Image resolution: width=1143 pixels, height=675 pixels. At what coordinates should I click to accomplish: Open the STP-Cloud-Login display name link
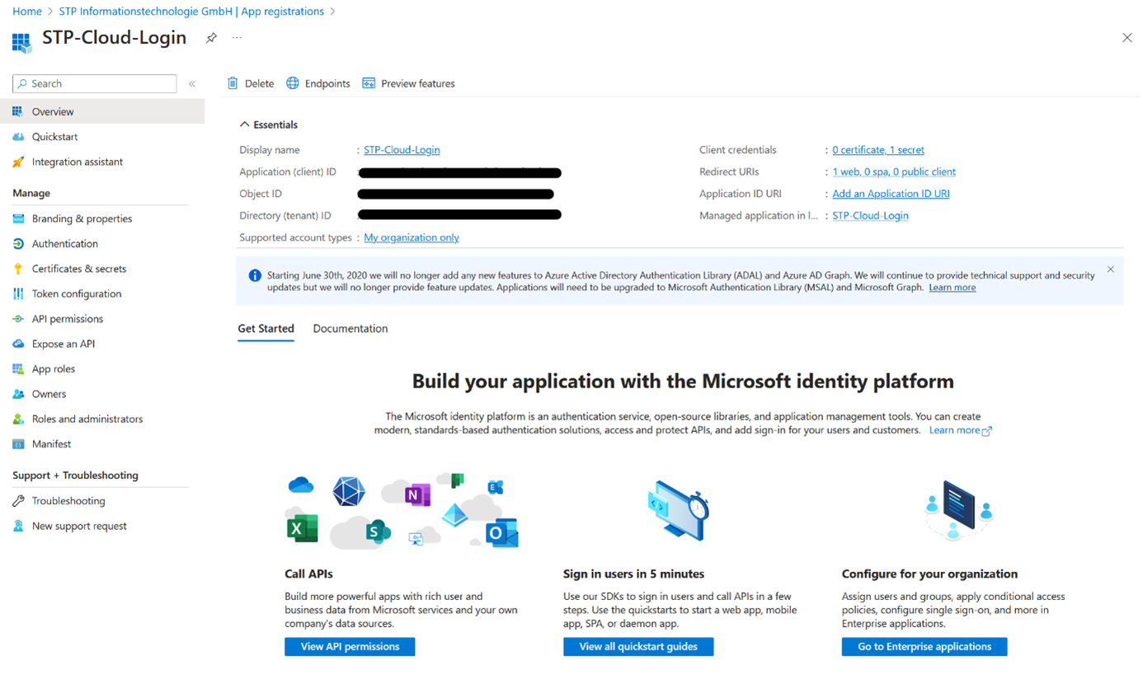(402, 150)
